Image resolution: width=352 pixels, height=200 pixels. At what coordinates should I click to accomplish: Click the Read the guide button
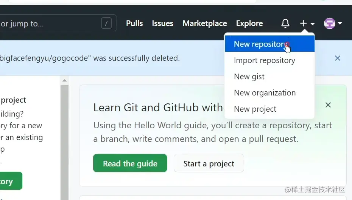tap(130, 163)
